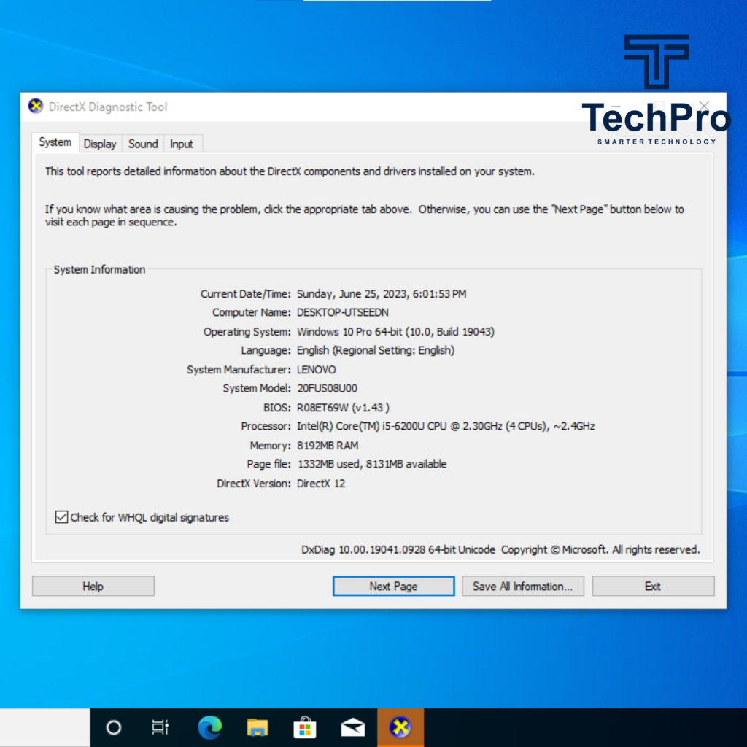Click the DirectX icon in the title bar
Screen dimensions: 747x747
[36, 107]
